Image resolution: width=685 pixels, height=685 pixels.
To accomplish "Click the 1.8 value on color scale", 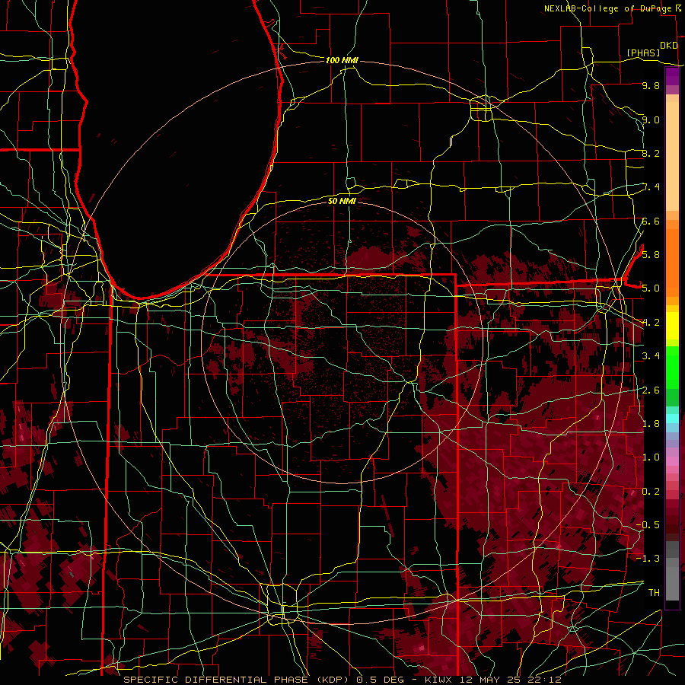I will [651, 424].
